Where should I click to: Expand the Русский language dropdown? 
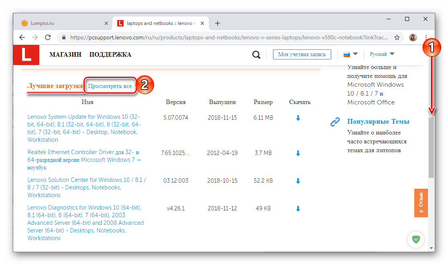[382, 54]
